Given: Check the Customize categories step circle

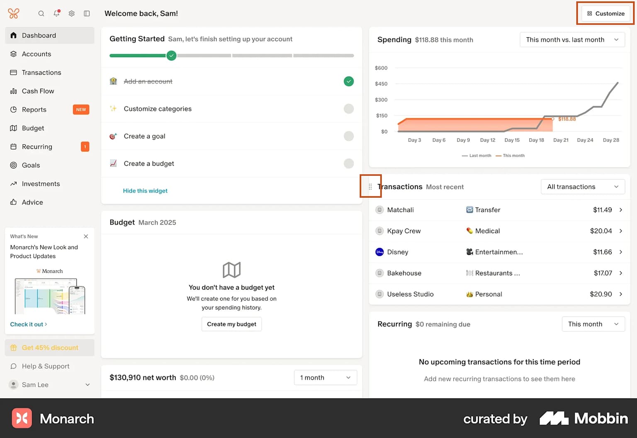Looking at the screenshot, I should coord(349,109).
